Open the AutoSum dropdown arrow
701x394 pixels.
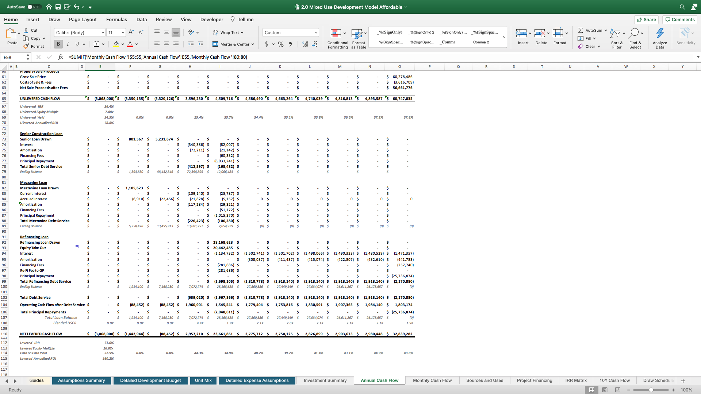click(605, 30)
